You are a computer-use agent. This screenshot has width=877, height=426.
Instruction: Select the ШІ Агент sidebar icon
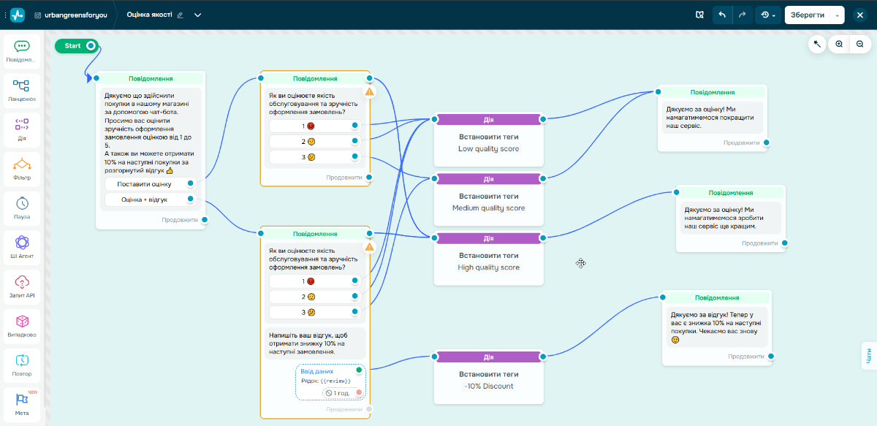22,247
